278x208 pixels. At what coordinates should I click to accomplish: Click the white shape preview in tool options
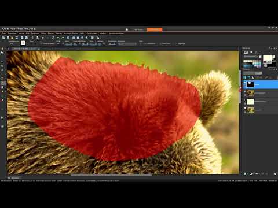(23, 43)
